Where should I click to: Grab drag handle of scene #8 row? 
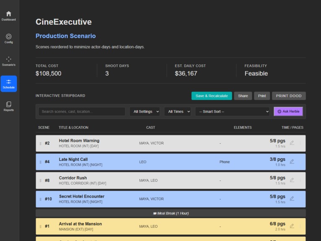40,181
